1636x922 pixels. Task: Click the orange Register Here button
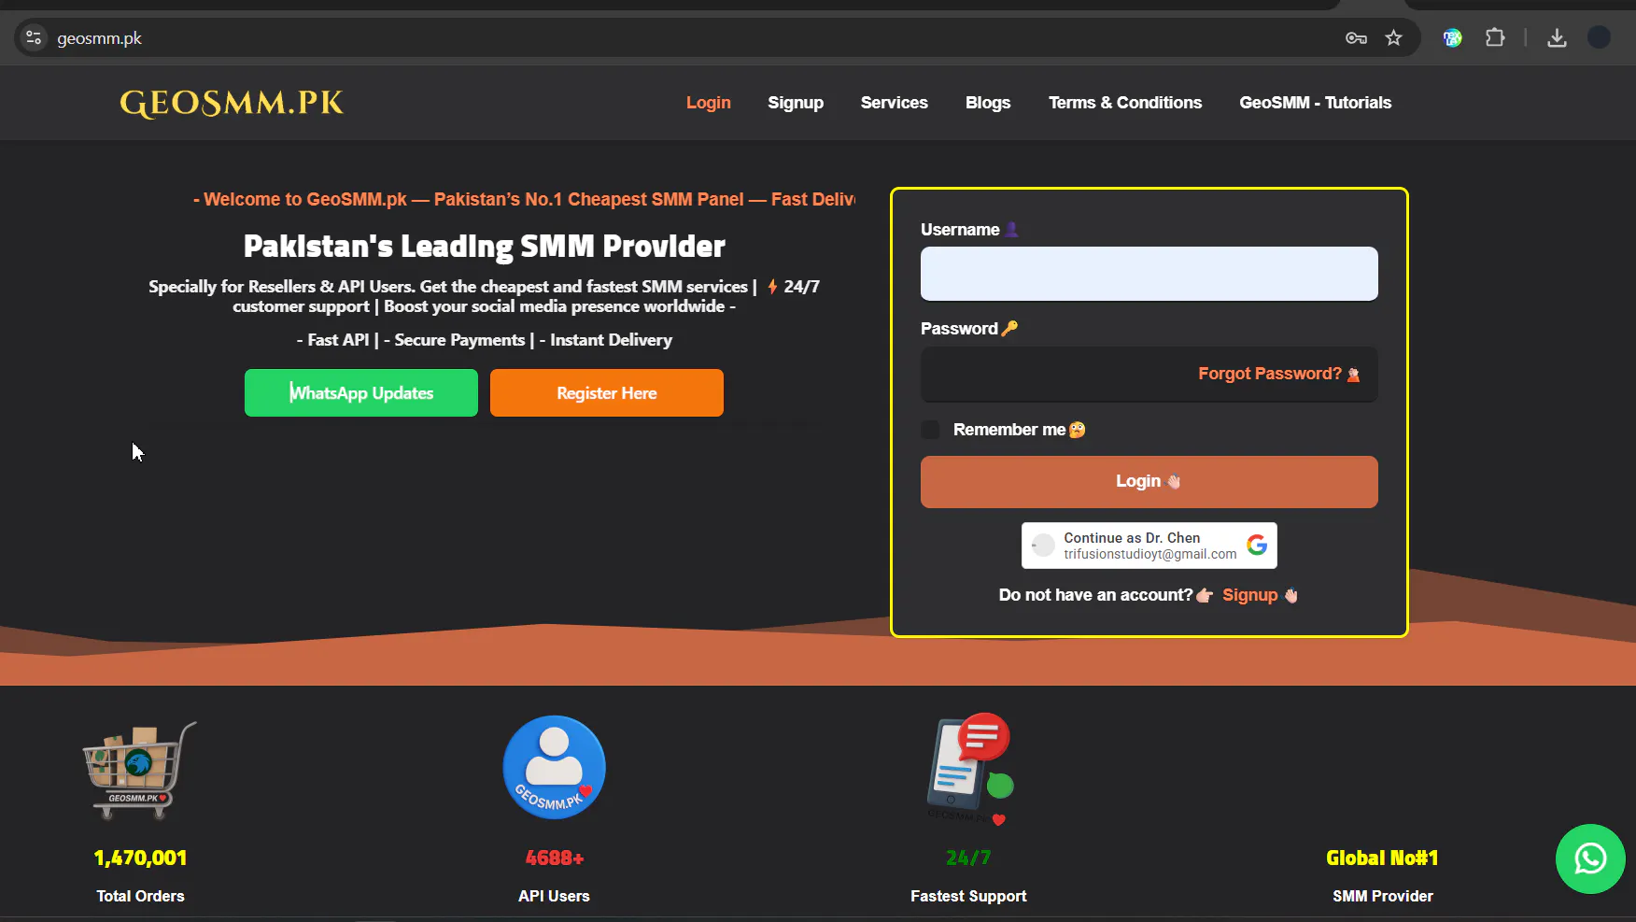click(607, 393)
